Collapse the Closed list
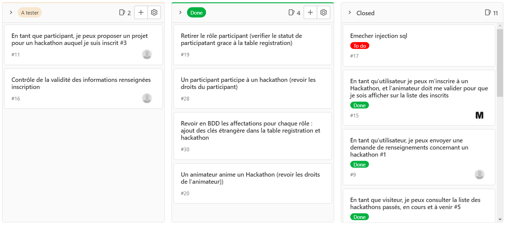505x225 pixels. pyautogui.click(x=350, y=13)
